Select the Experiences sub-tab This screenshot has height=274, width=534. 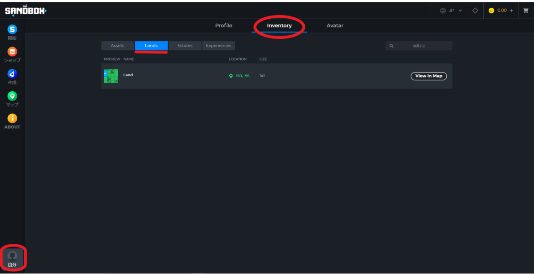219,46
